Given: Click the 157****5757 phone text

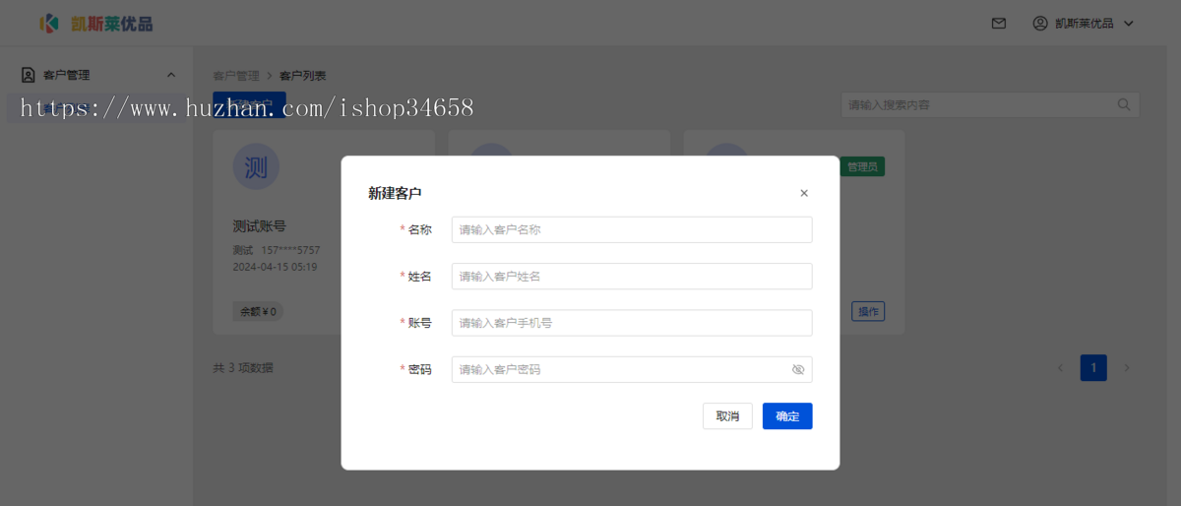Looking at the screenshot, I should point(290,250).
